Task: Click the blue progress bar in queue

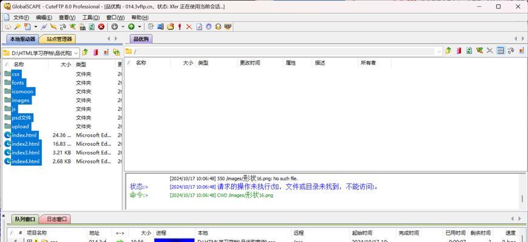Action: (174, 240)
